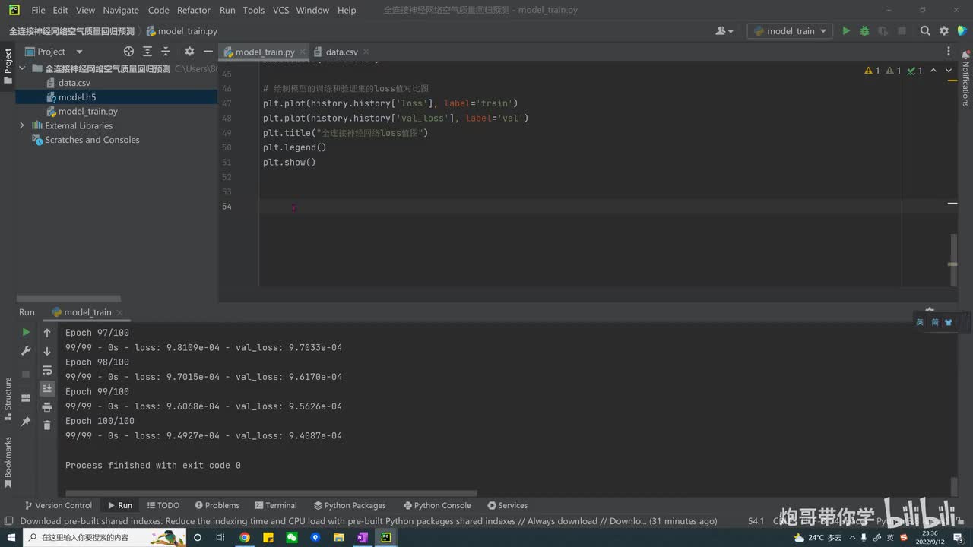Expand all nodes in Project panel
The image size is (973, 547).
(x=147, y=52)
